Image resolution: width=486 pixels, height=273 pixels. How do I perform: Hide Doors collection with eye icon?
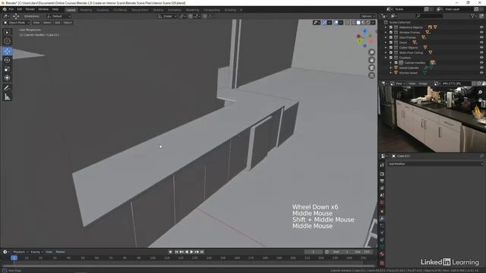481,42
